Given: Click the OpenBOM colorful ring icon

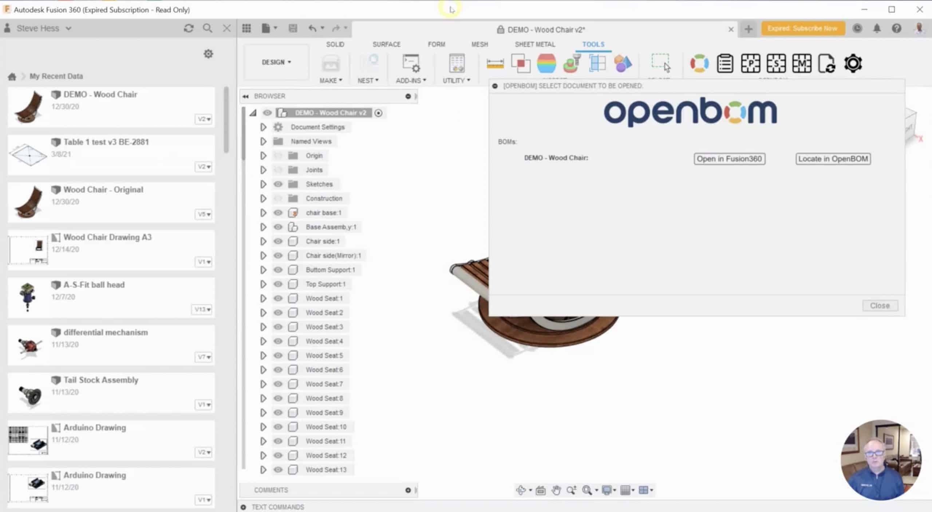Looking at the screenshot, I should tap(699, 64).
